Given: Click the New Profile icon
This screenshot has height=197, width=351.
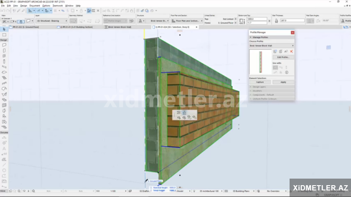Looking at the screenshot, I should tap(275, 52).
